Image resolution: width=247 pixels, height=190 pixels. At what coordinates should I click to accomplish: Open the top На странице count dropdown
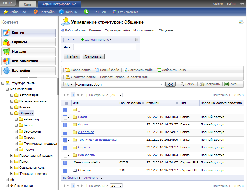[x=116, y=95]
